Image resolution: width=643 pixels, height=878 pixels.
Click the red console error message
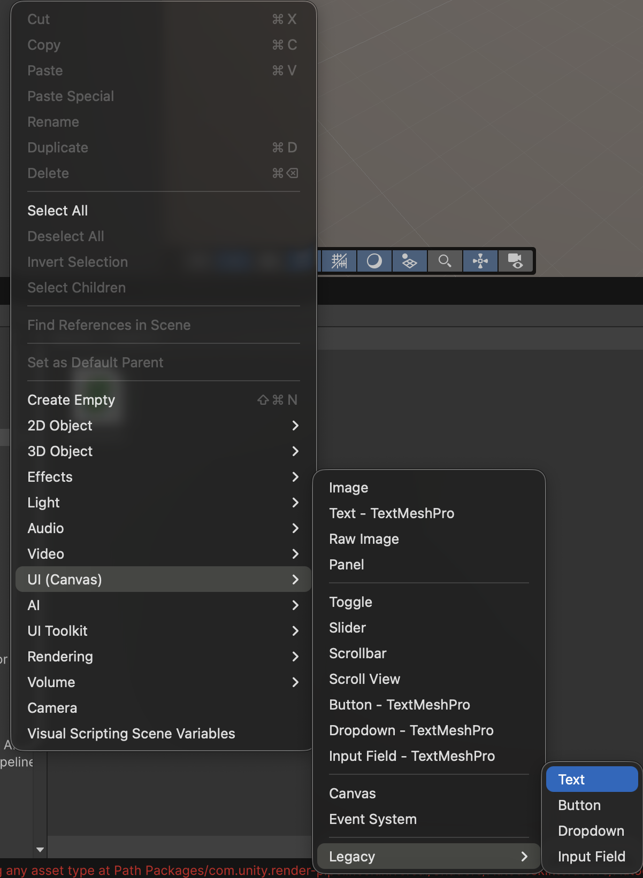pyautogui.click(x=158, y=871)
